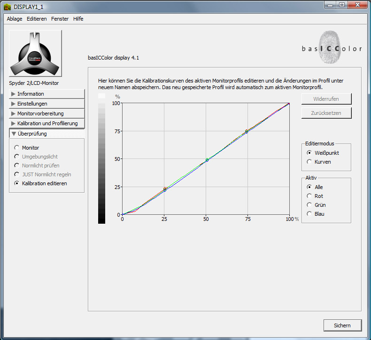The image size is (371, 340).
Task: Select the Monitor radio option
Action: [17, 148]
